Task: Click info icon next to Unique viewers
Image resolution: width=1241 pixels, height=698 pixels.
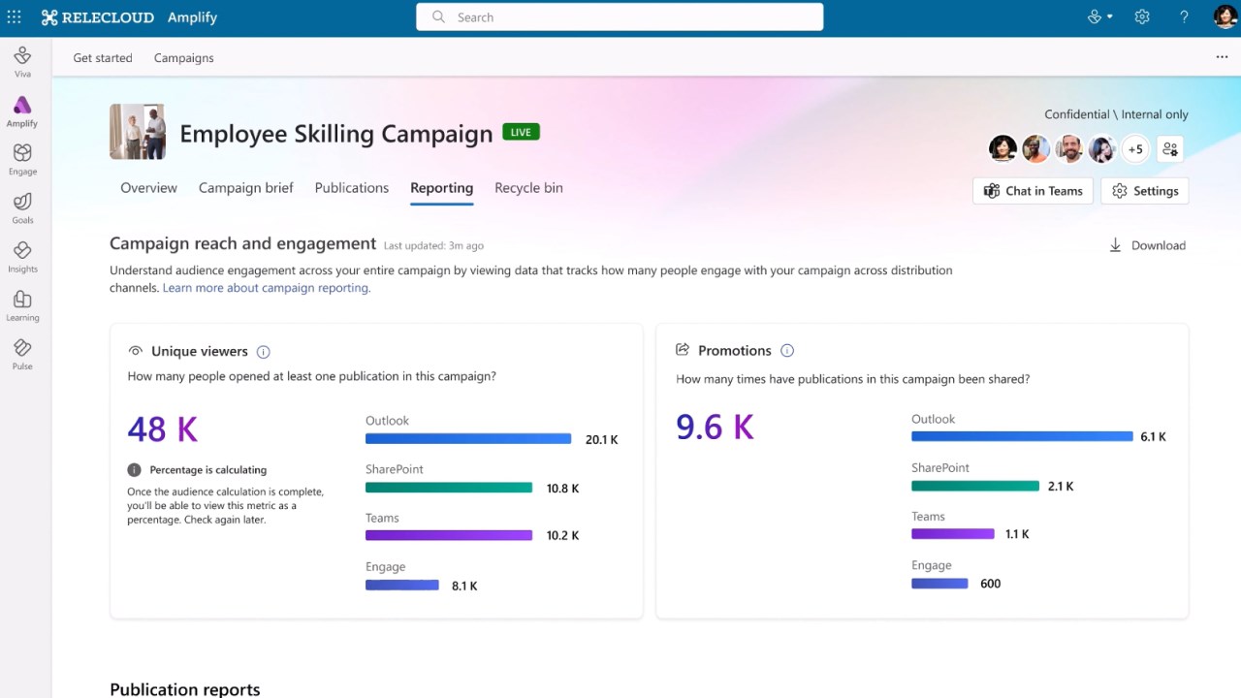Action: tap(263, 352)
